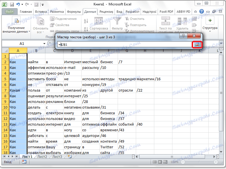Click the Properties icon in ribbon

(x=52, y=25)
